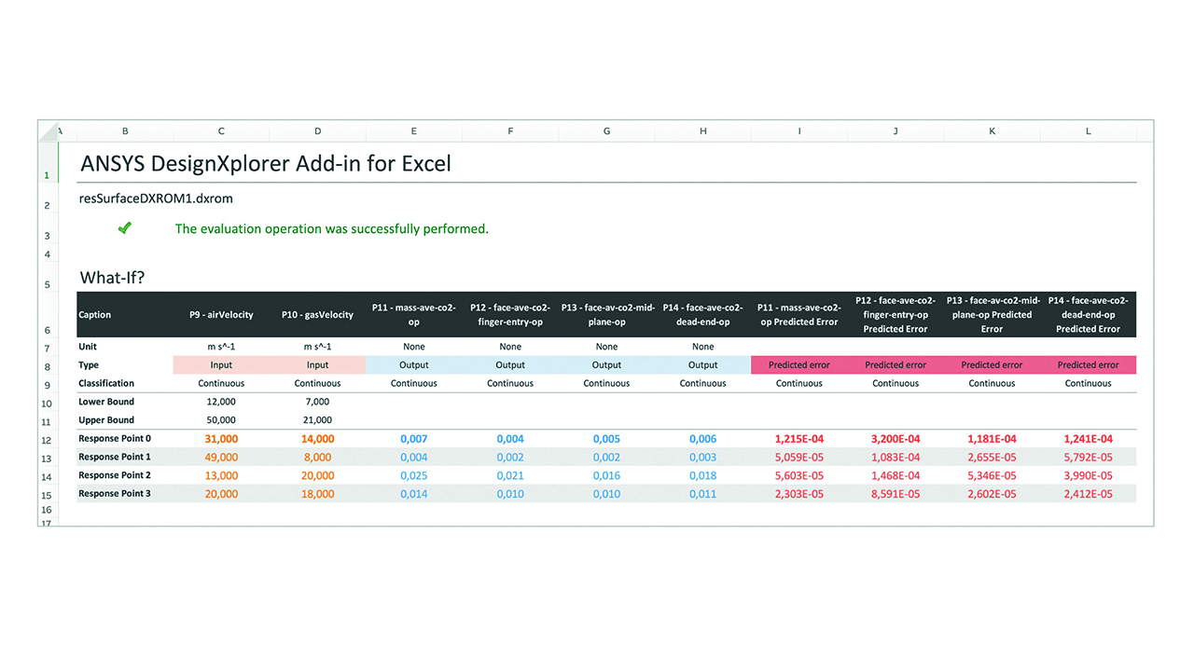This screenshot has width=1194, height=671.
Task: Click the 'P11 - mass-ave-co2-op' output header cell
Action: tap(414, 315)
